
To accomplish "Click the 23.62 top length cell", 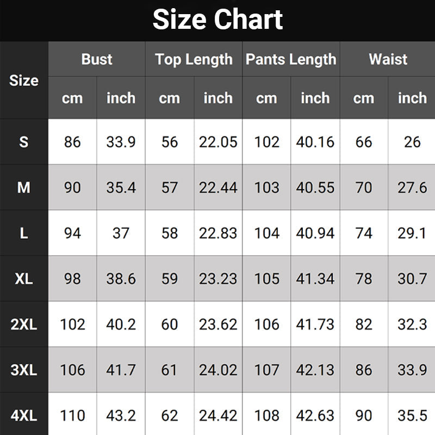I will (x=218, y=325).
